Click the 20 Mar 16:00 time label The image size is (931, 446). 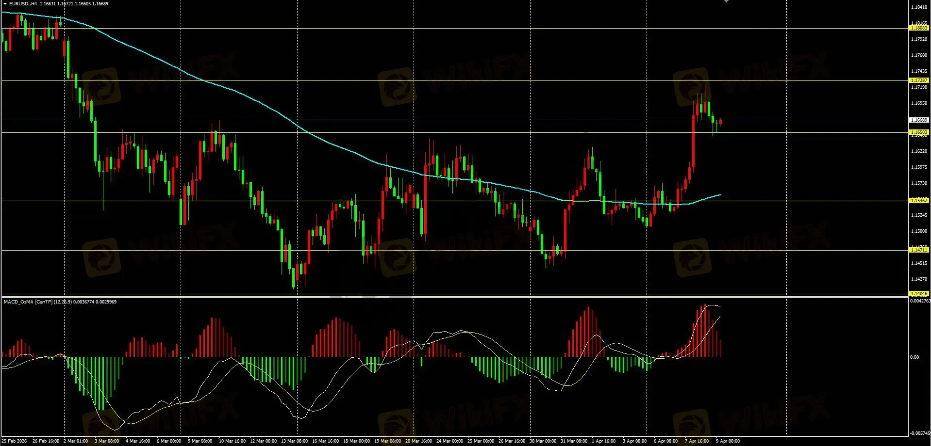418,441
